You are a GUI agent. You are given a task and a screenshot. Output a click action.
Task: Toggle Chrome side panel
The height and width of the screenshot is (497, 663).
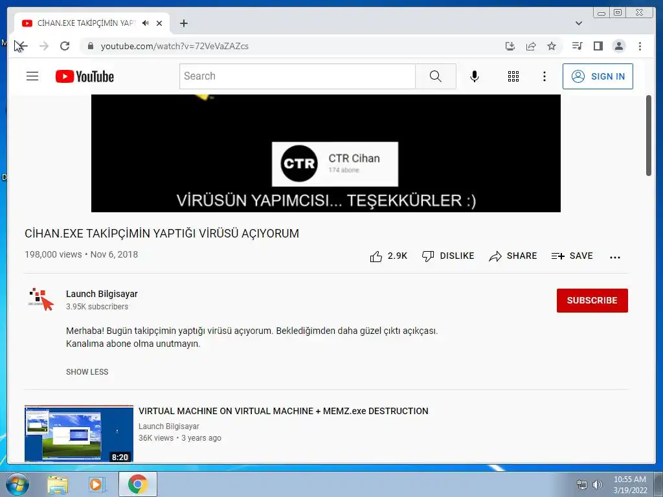[x=598, y=46]
